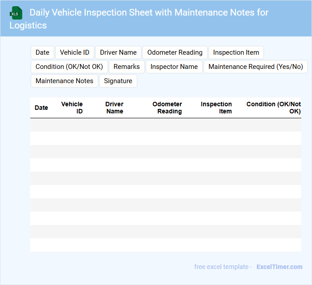
Task: Click Maintenance Required (Yes/No) tag
Action: pyautogui.click(x=256, y=67)
